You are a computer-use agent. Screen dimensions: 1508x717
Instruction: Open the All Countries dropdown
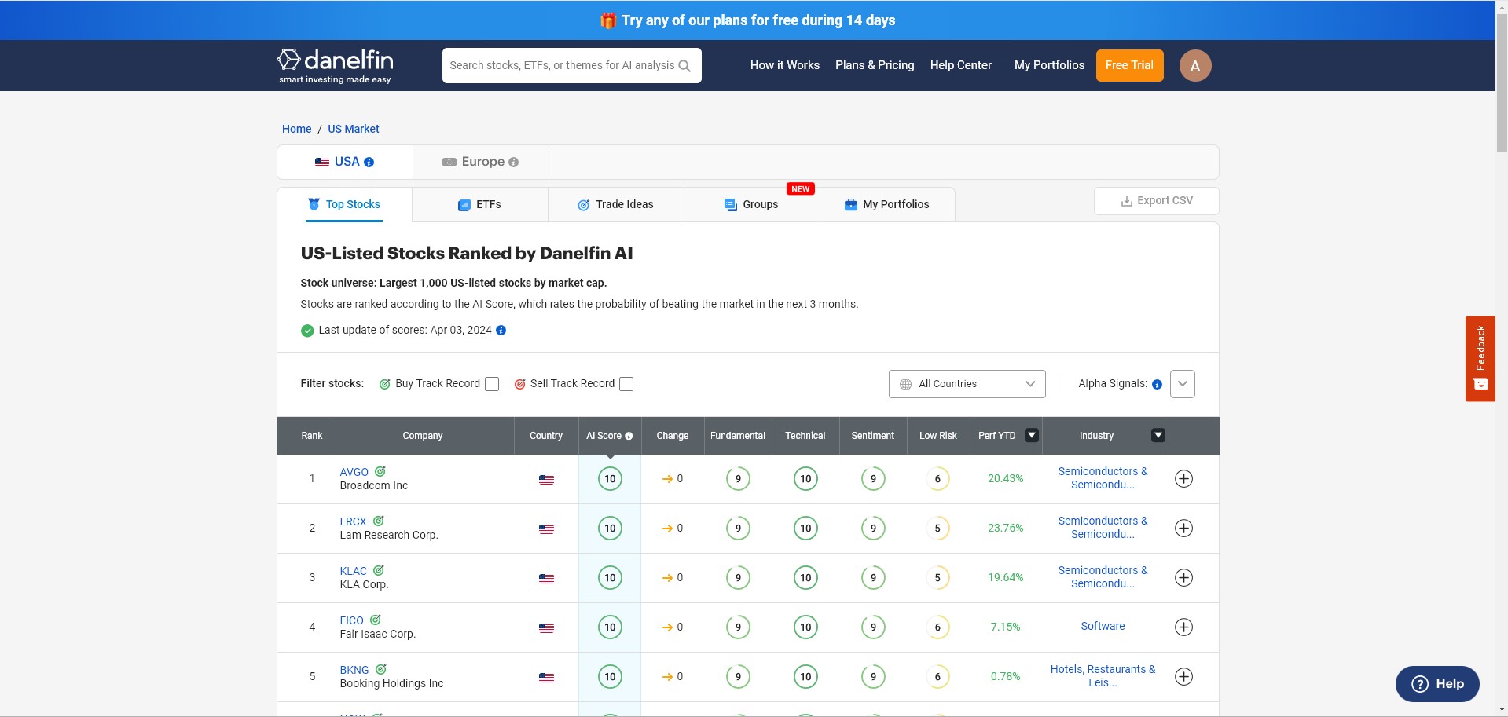tap(967, 384)
